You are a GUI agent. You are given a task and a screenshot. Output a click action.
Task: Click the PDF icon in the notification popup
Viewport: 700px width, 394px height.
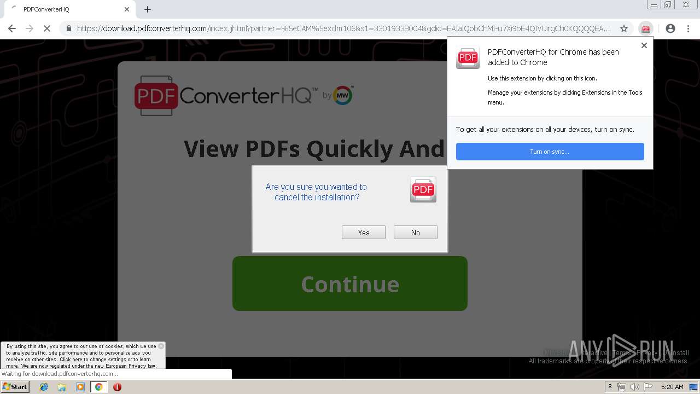(468, 57)
